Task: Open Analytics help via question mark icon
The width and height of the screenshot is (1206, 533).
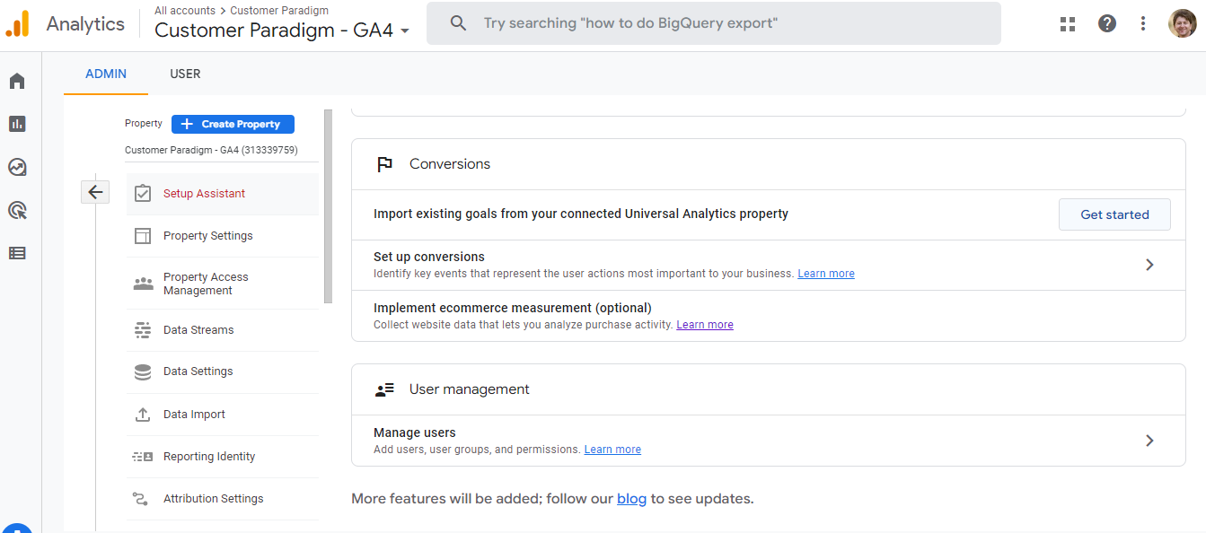Action: (1106, 23)
